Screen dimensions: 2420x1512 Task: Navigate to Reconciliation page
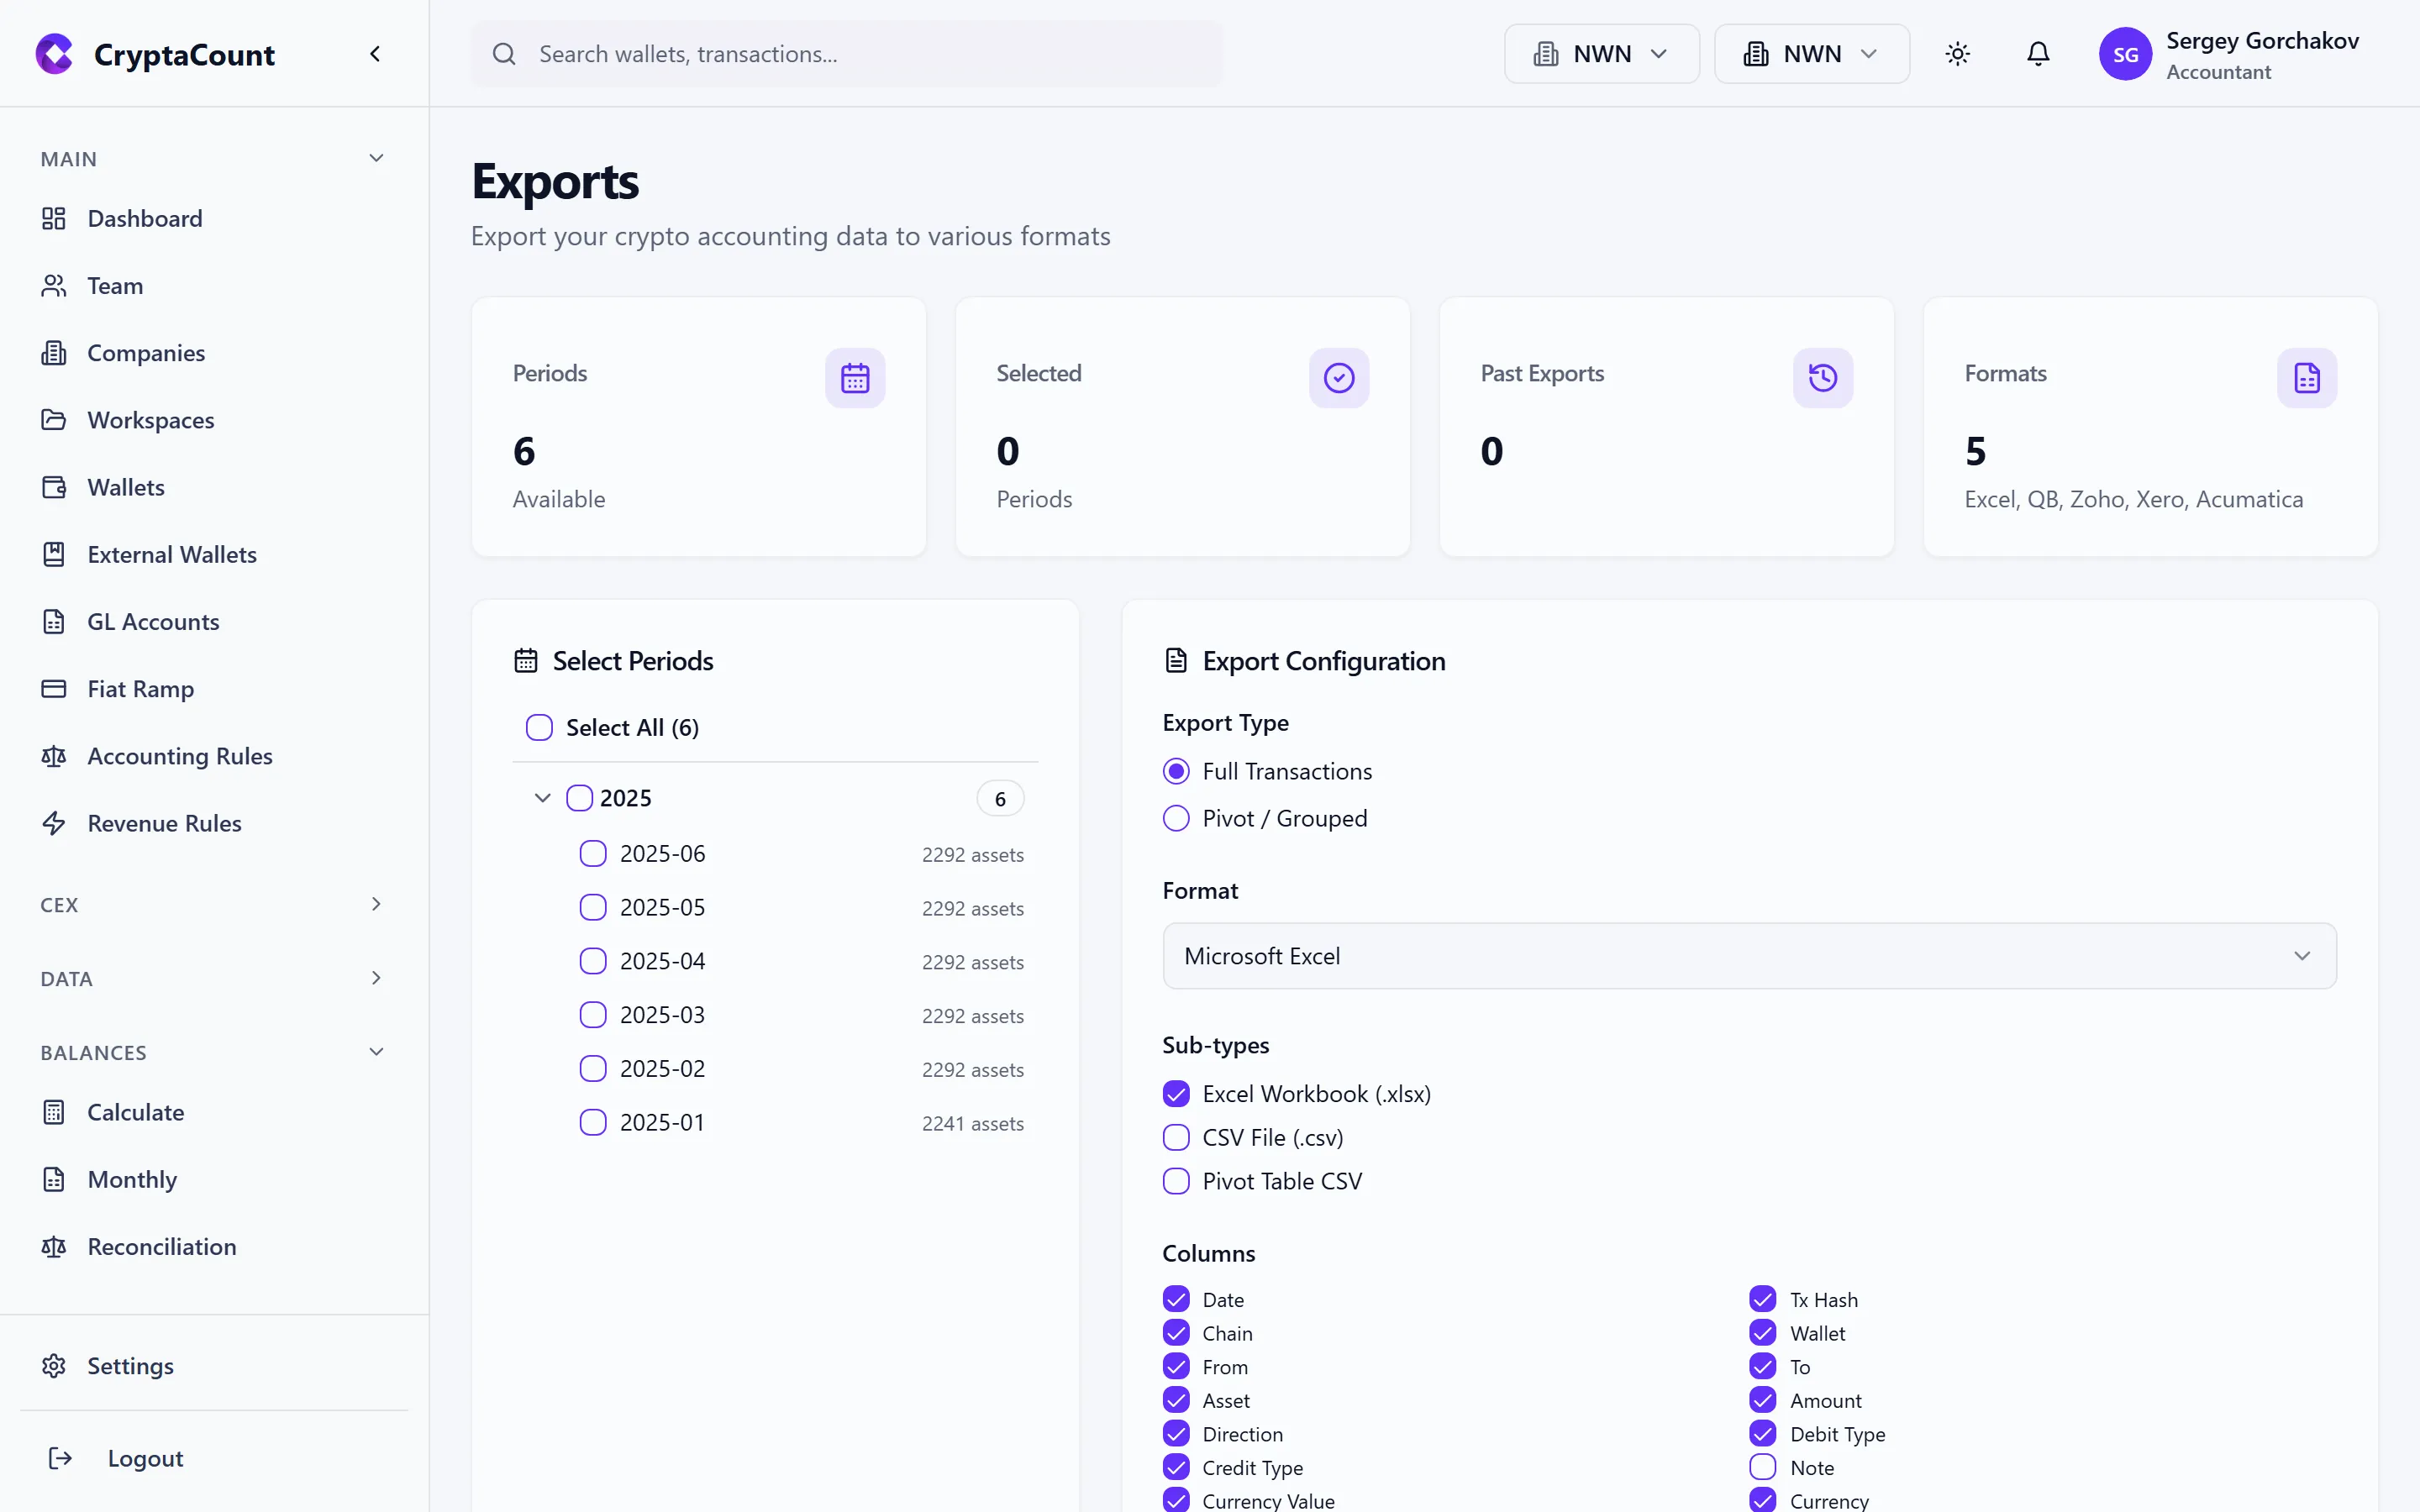(160, 1246)
